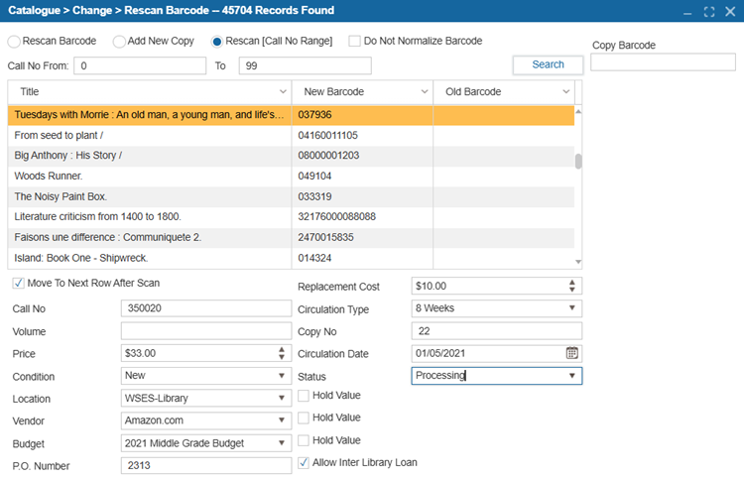The height and width of the screenshot is (480, 744).
Task: Select the Big Anthony : His Story row
Action: click(291, 156)
